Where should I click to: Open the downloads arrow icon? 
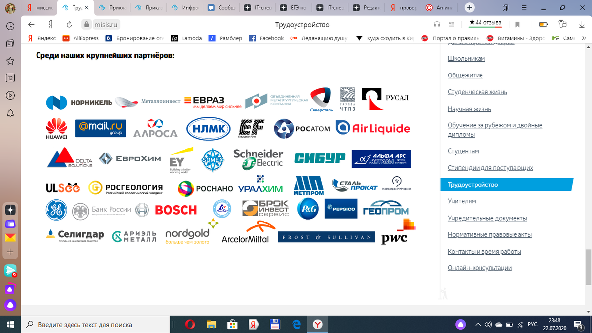coord(582,24)
